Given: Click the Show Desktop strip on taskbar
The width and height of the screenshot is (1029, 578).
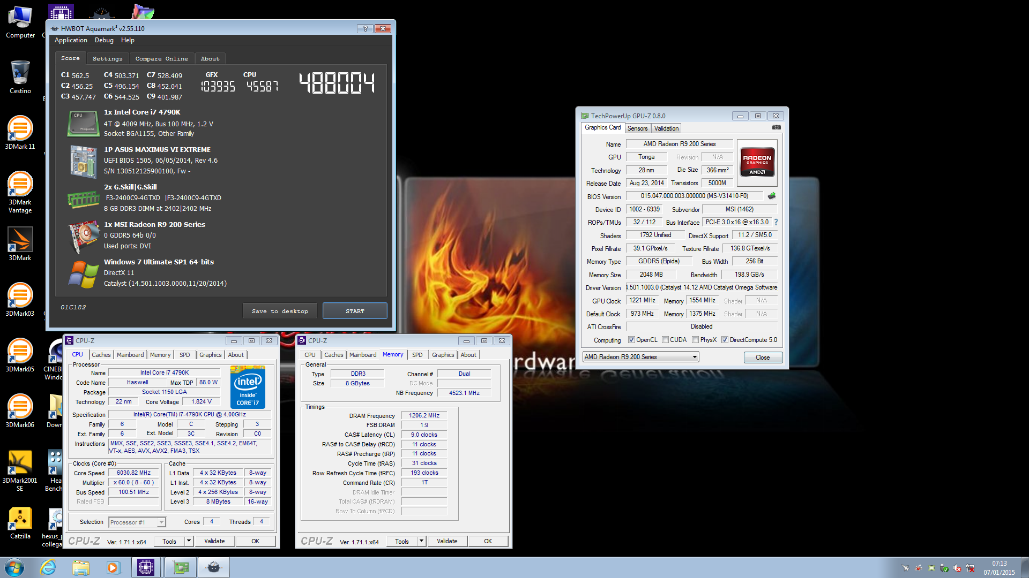Looking at the screenshot, I should 1025,568.
